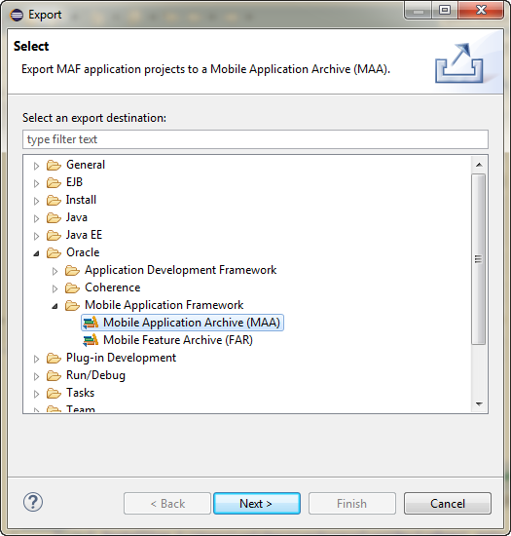Collapse the Oracle tree node
Screen dimensions: 511x536
36,253
